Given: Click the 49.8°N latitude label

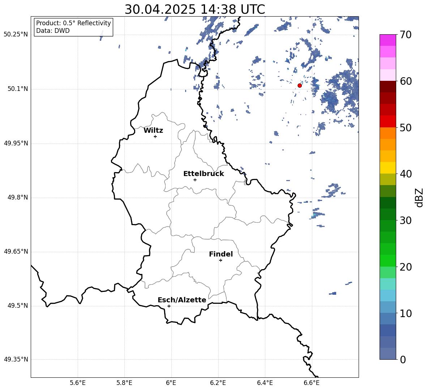Looking at the screenshot, I should (18, 197).
